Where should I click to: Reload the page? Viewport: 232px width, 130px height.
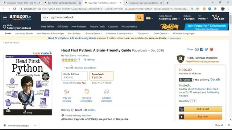point(14,9)
